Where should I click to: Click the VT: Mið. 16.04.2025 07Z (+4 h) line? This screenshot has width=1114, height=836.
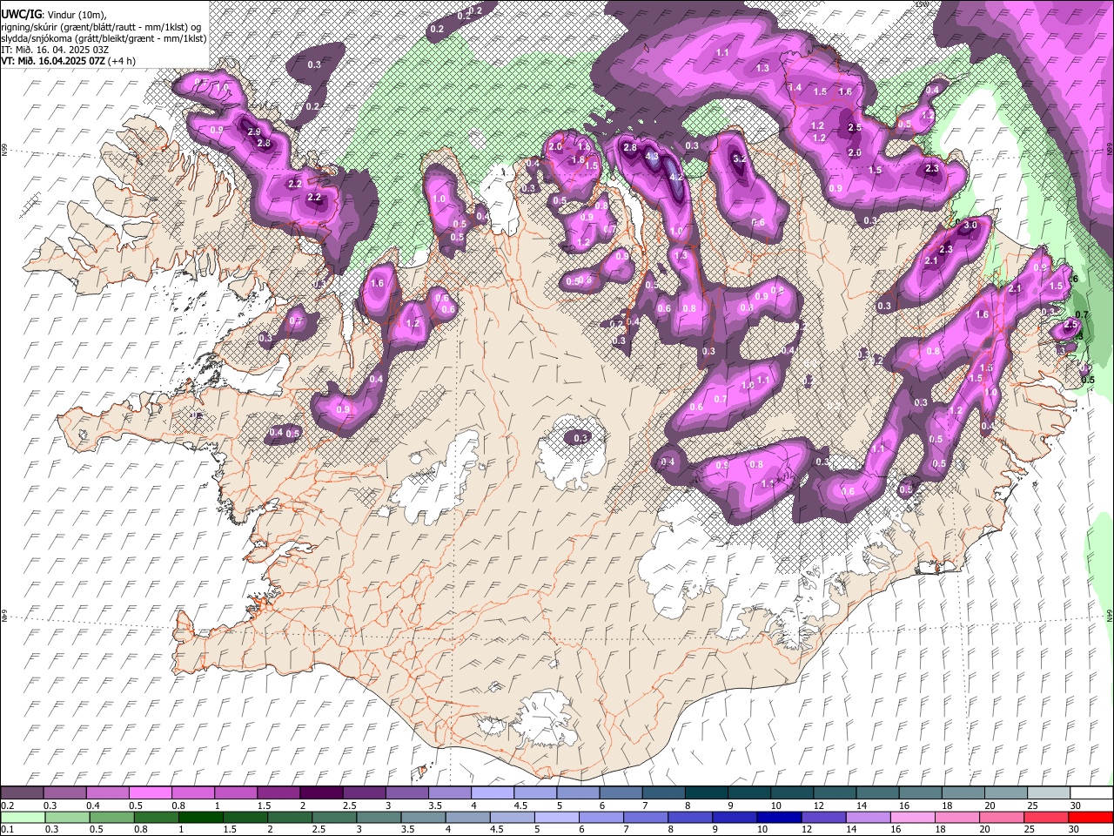68,61
